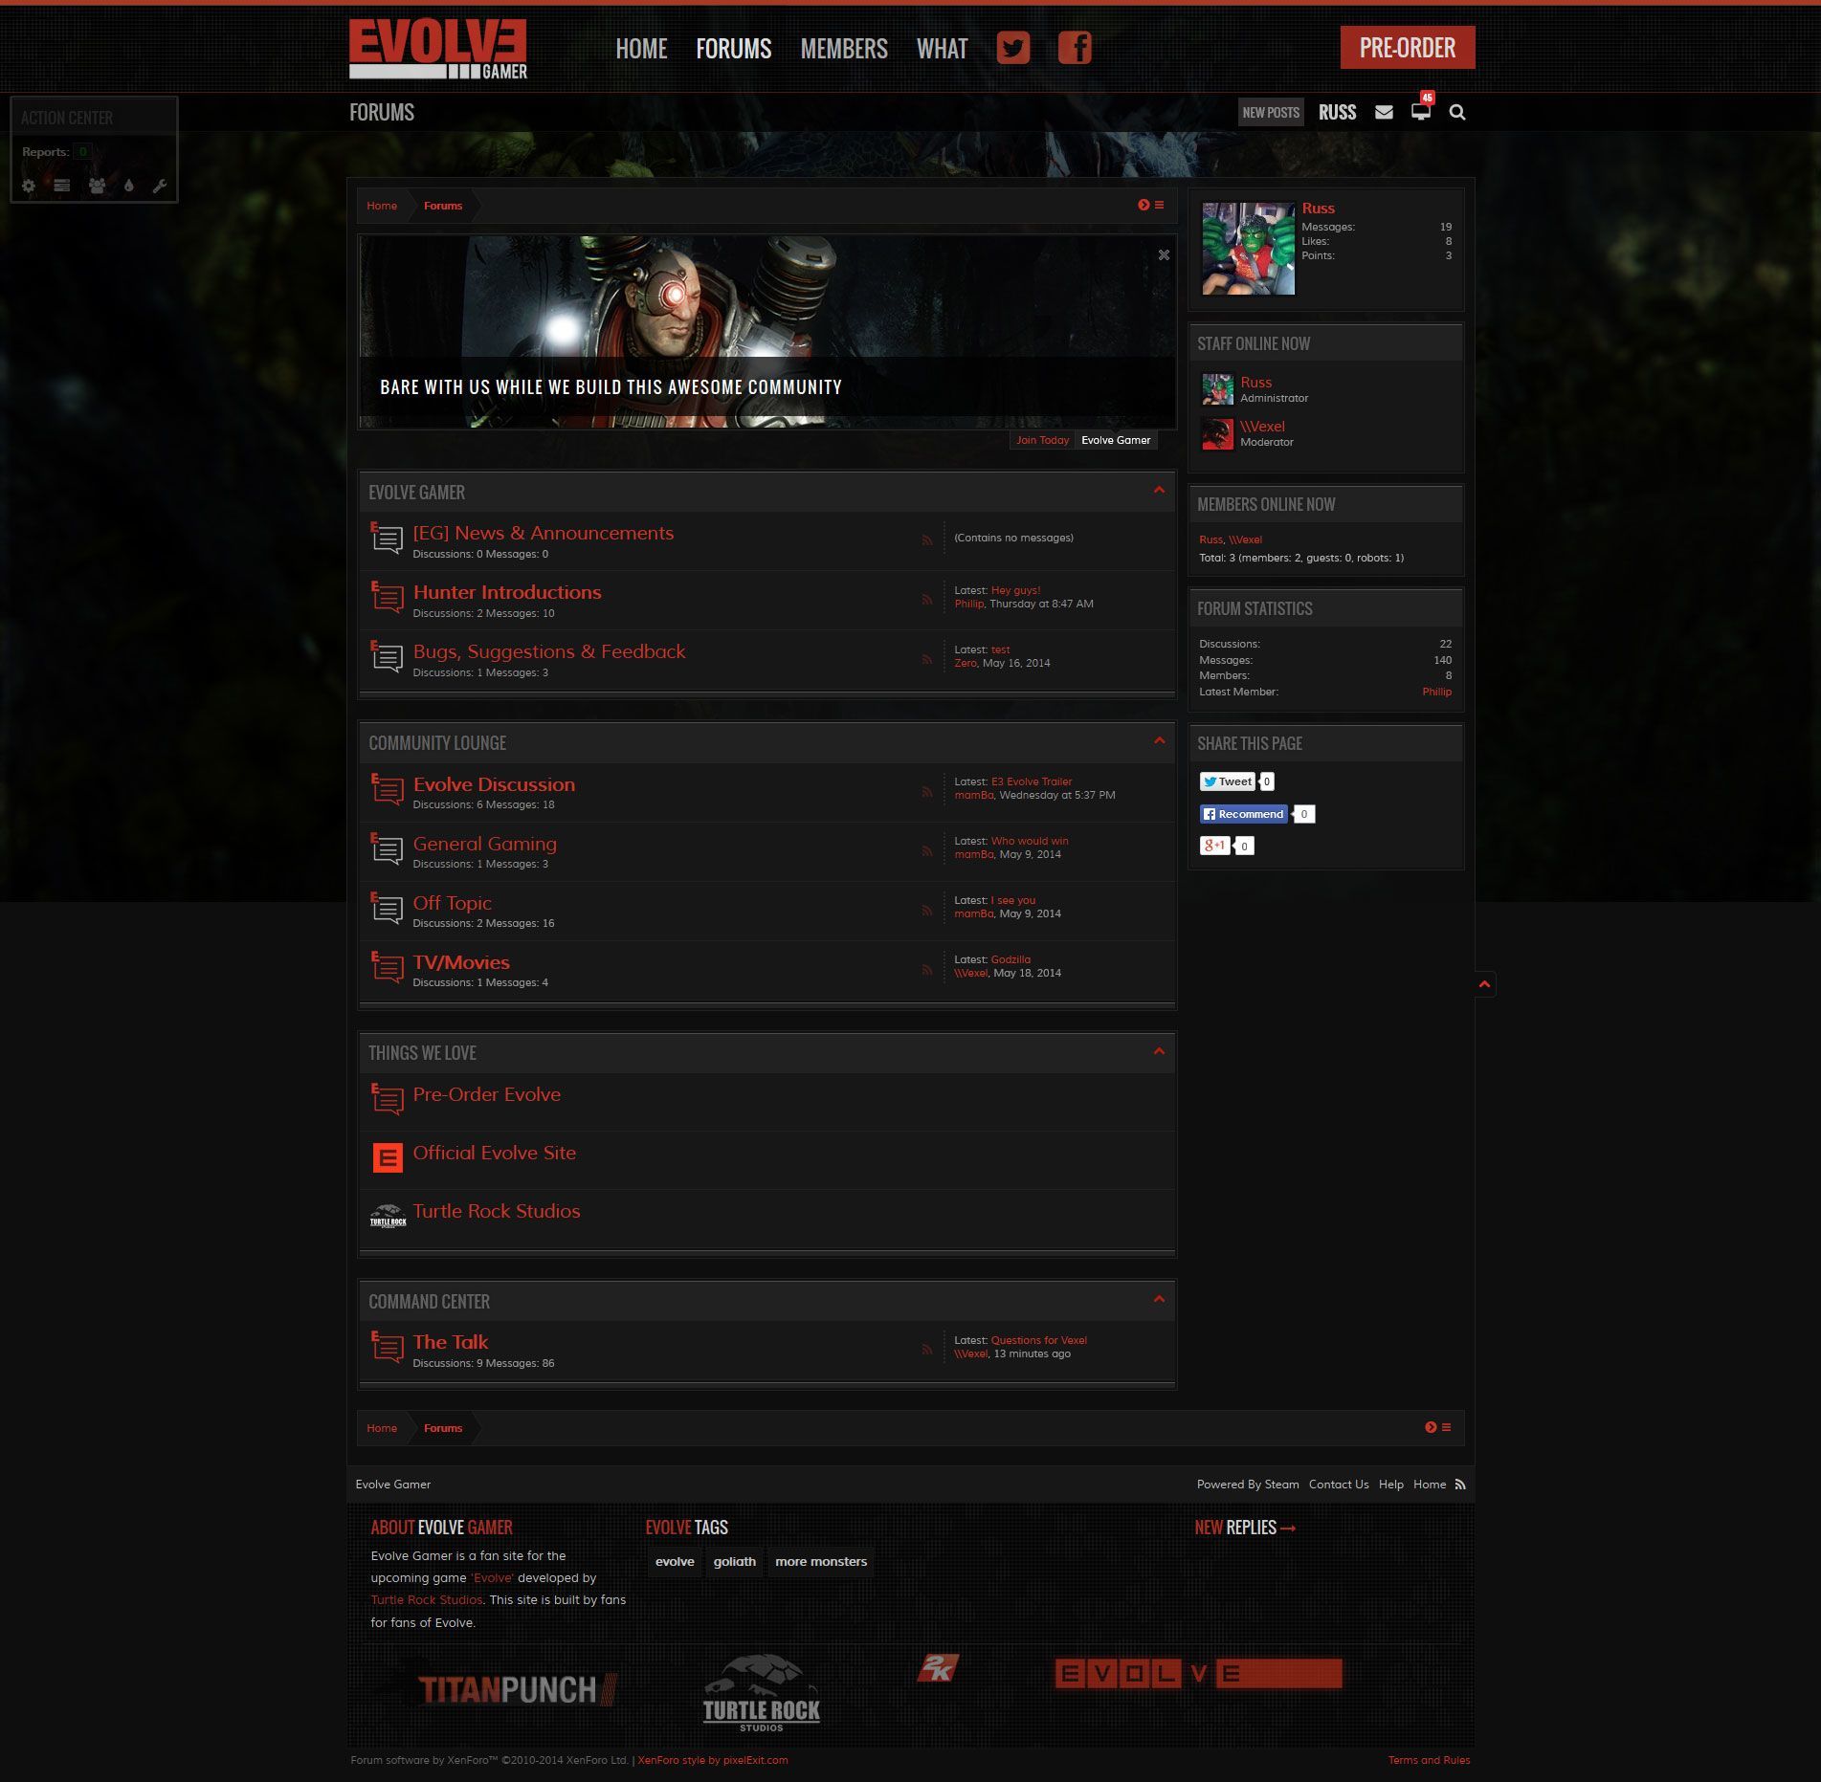The width and height of the screenshot is (1821, 1782).
Task: Open the inbox envelope icon
Action: pyautogui.click(x=1384, y=112)
